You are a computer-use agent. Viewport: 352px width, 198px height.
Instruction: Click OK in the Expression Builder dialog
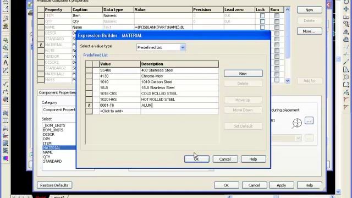coord(197,159)
